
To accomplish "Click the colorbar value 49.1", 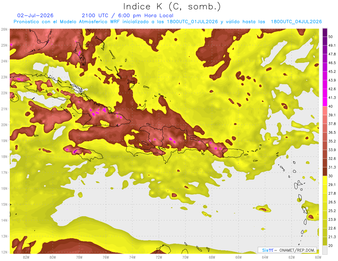I will pyautogui.click(x=332, y=45).
